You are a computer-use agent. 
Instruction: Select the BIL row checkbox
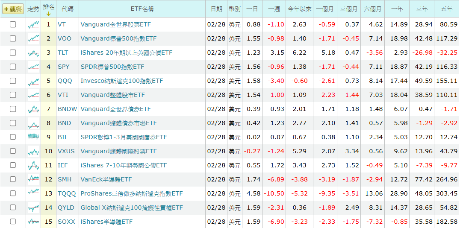(13, 137)
